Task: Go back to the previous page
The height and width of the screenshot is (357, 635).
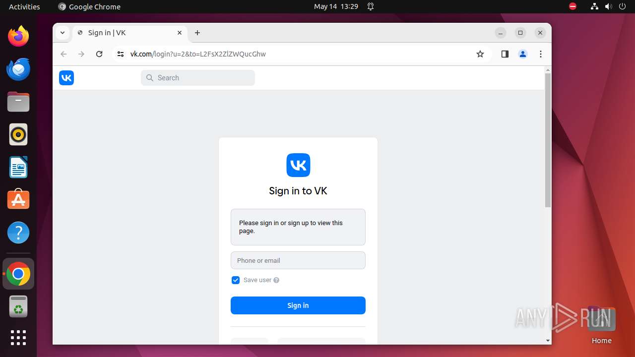Action: 63,54
